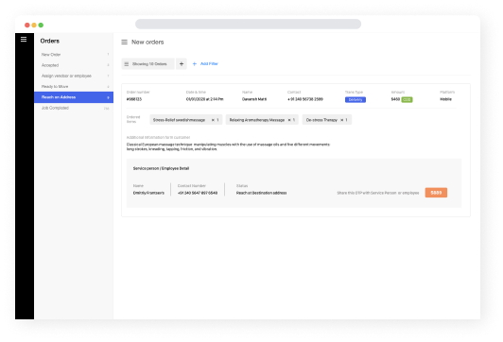This screenshot has width=503, height=342.
Task: Click the orange OTP code button
Action: coord(436,193)
